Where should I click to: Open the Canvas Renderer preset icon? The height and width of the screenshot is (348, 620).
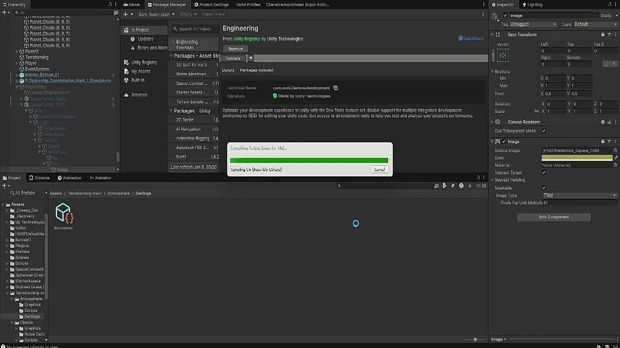click(x=608, y=122)
